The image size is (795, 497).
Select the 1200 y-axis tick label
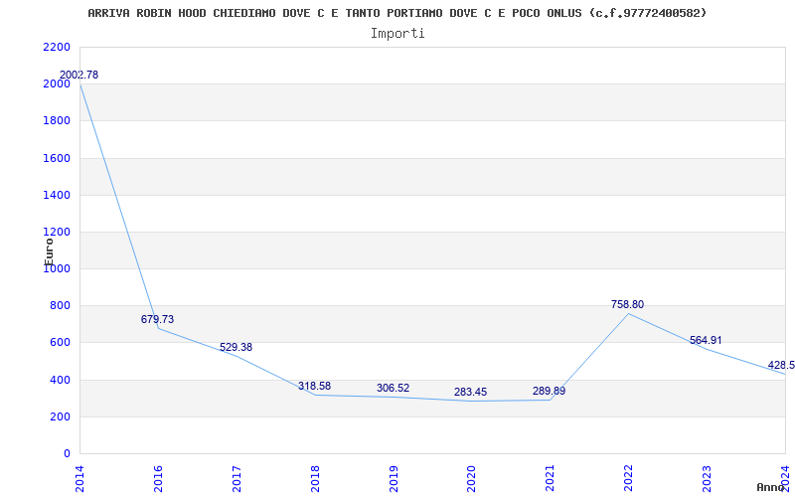click(x=57, y=233)
